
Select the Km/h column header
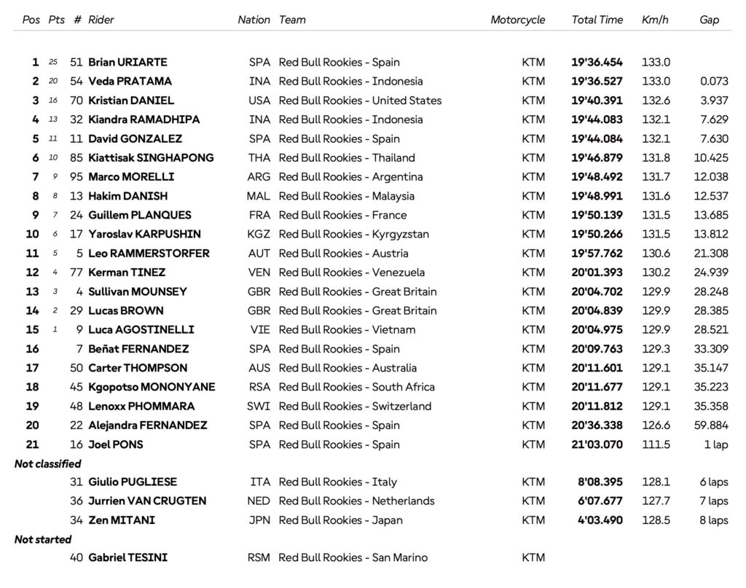point(655,20)
